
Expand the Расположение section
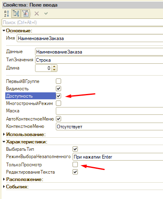pos(4,179)
